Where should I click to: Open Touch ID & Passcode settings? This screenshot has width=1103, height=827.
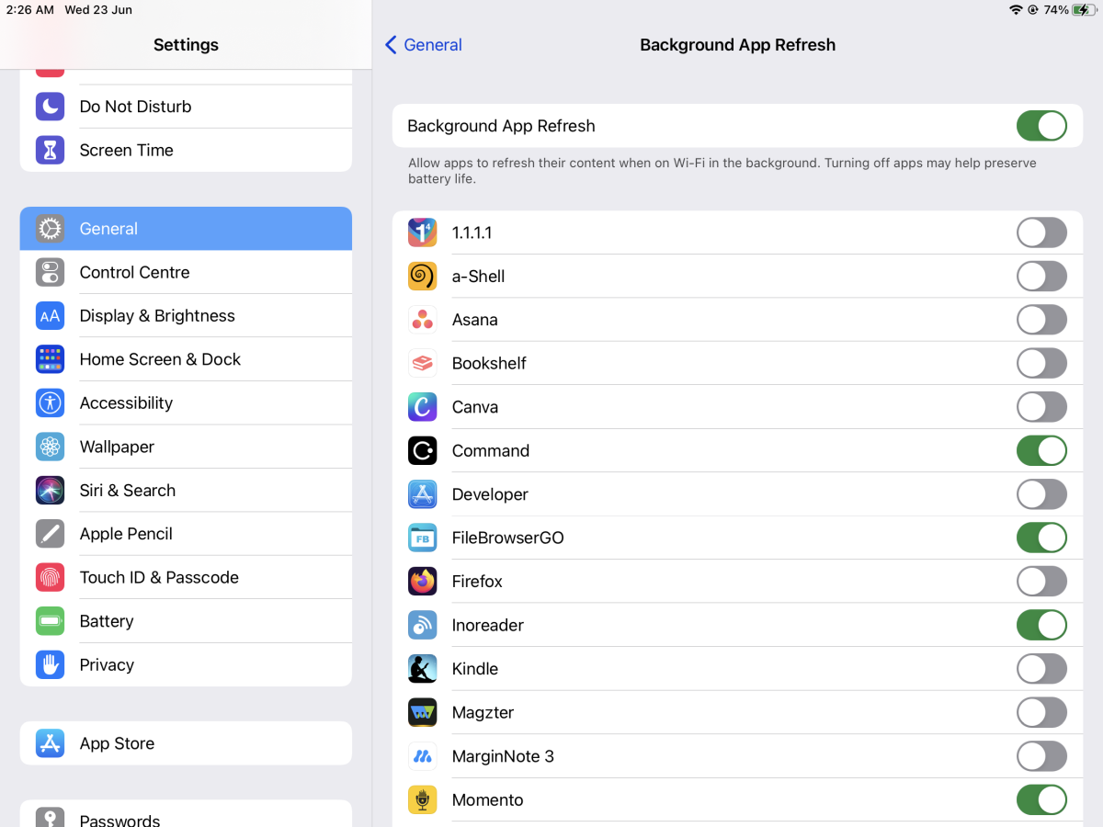pos(186,577)
